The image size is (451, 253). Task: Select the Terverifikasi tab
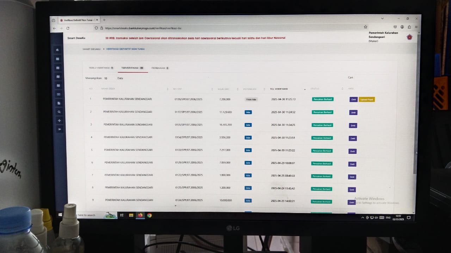click(132, 68)
